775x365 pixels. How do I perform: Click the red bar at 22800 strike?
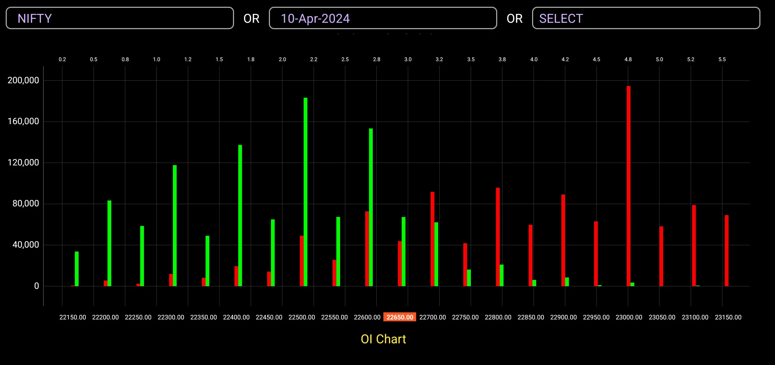click(498, 237)
